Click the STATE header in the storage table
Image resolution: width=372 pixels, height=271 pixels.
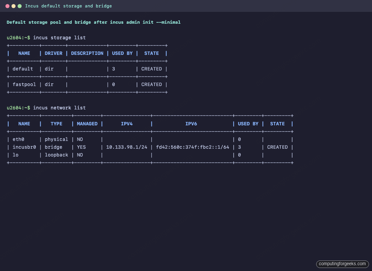[152, 54]
